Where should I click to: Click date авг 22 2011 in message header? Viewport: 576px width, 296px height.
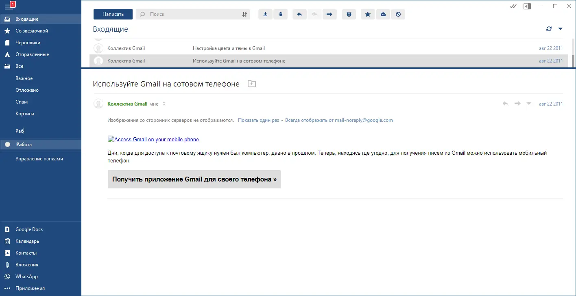[x=551, y=104]
